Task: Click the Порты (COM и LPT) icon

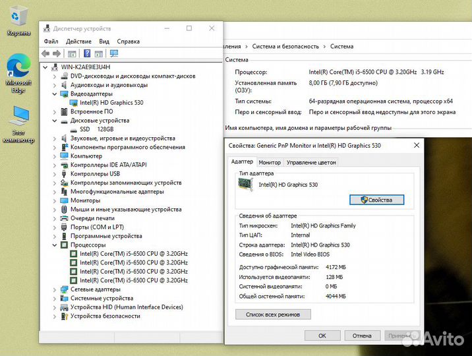Action: [x=64, y=227]
